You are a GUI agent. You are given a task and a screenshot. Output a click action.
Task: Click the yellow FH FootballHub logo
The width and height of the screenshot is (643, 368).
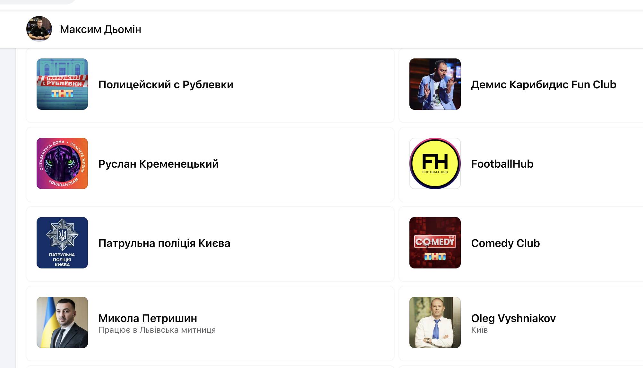[435, 163]
